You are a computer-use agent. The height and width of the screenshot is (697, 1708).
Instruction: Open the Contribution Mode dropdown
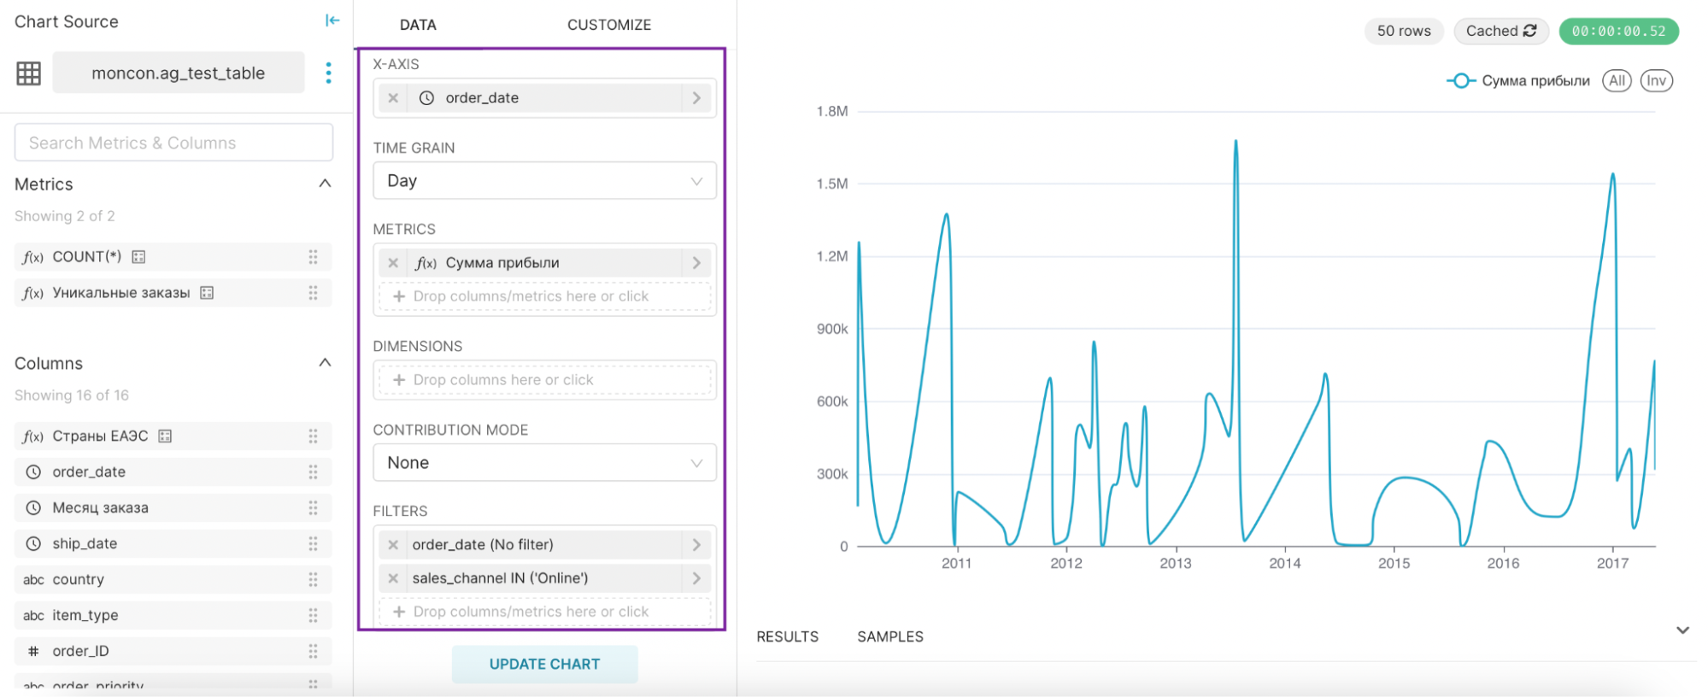544,463
